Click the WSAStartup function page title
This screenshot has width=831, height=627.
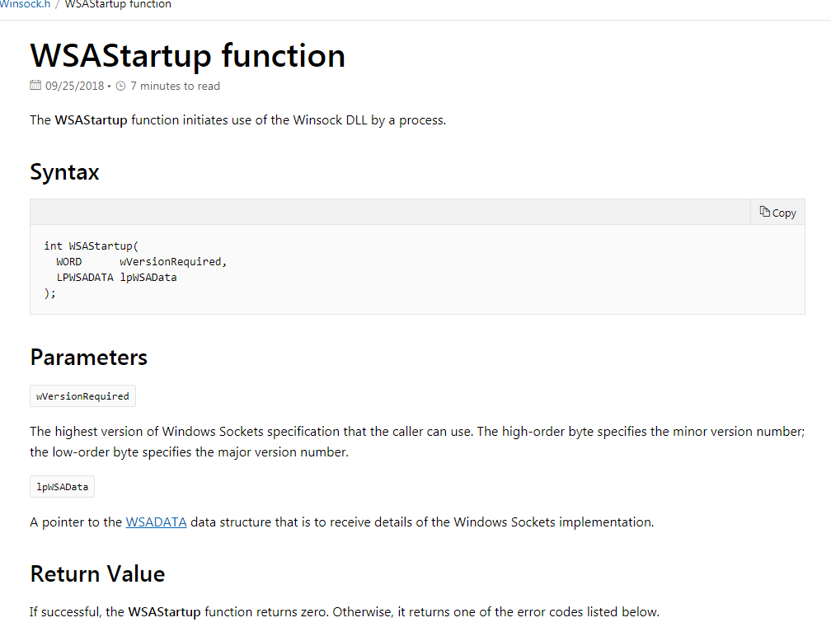187,56
